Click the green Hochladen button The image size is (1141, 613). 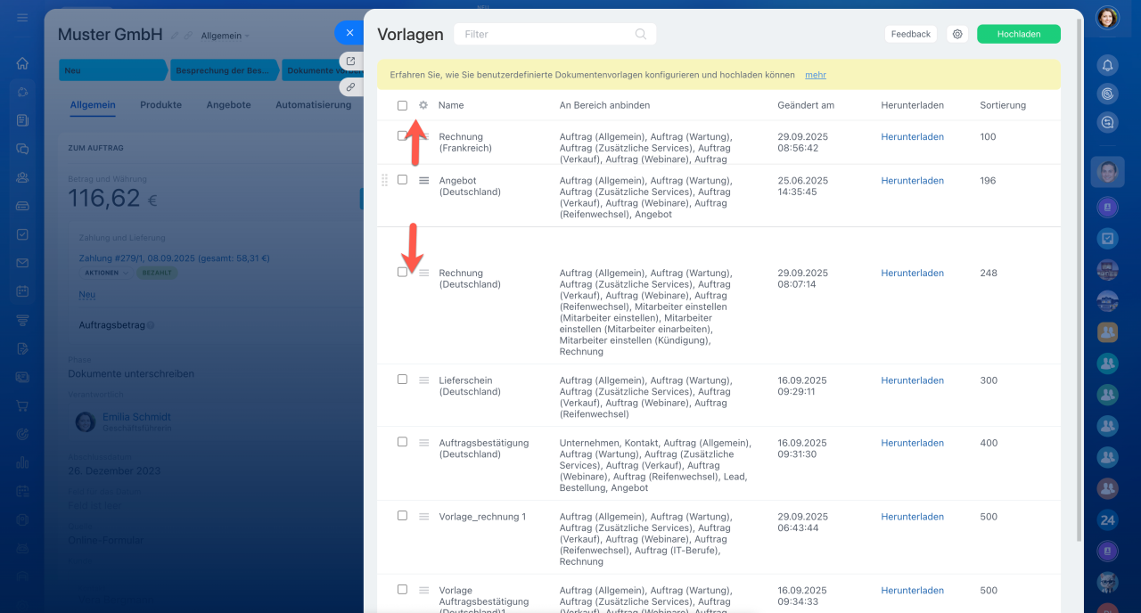[1019, 34]
